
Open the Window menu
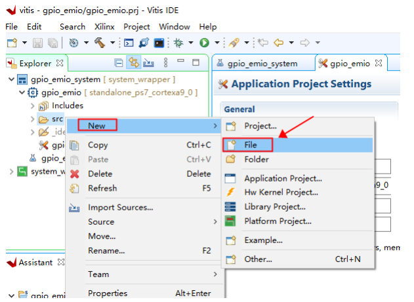pyautogui.click(x=175, y=27)
